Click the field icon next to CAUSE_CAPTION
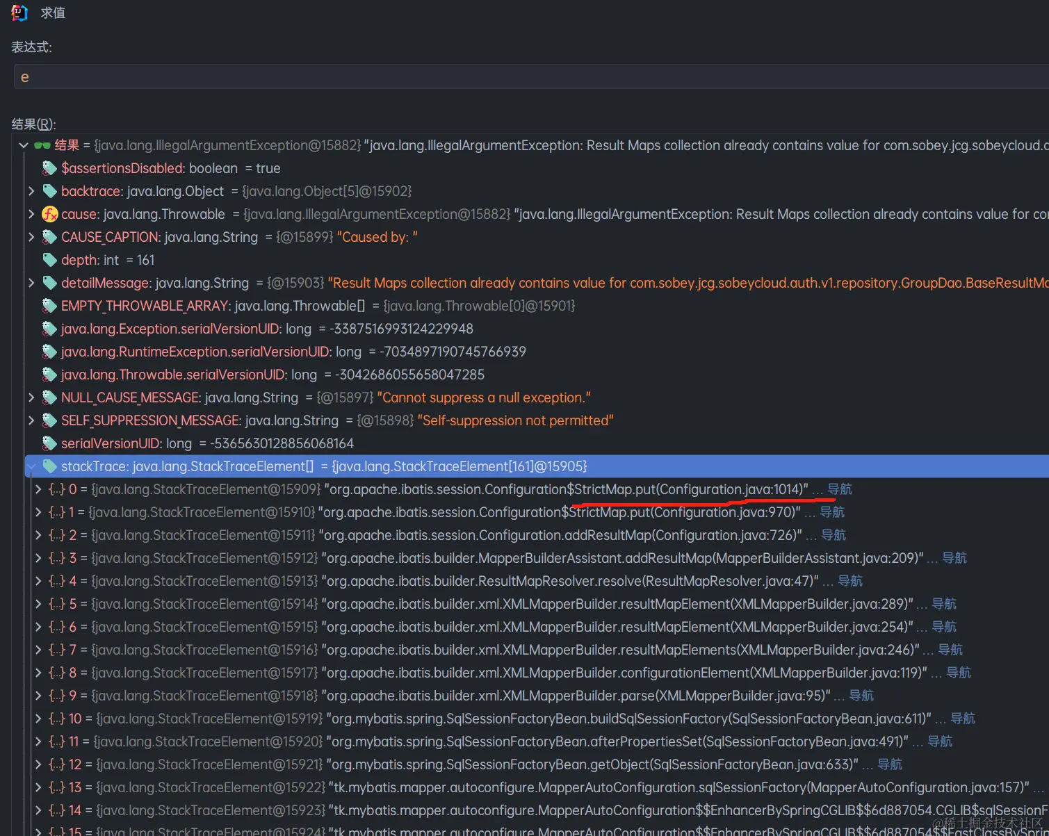 [x=49, y=237]
